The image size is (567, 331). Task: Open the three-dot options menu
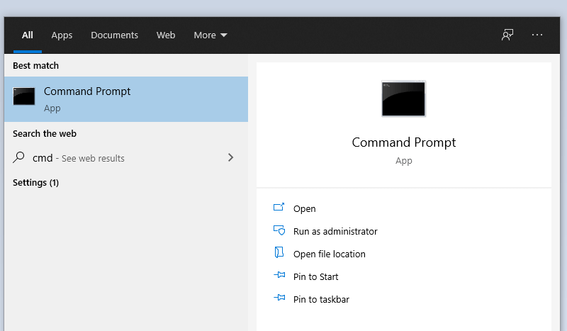coord(537,35)
